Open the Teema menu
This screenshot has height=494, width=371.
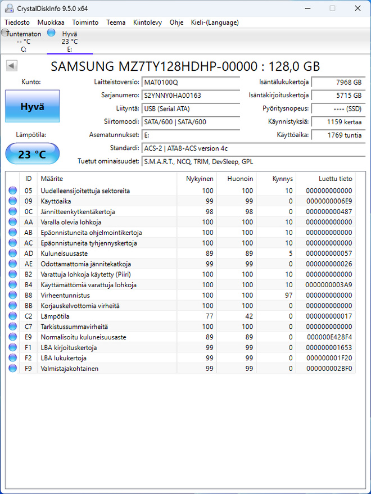tap(116, 22)
